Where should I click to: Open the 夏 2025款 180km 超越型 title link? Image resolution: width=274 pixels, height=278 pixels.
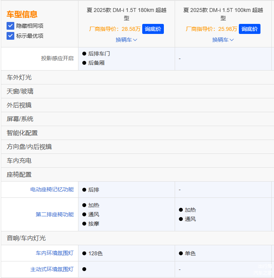[126, 14]
